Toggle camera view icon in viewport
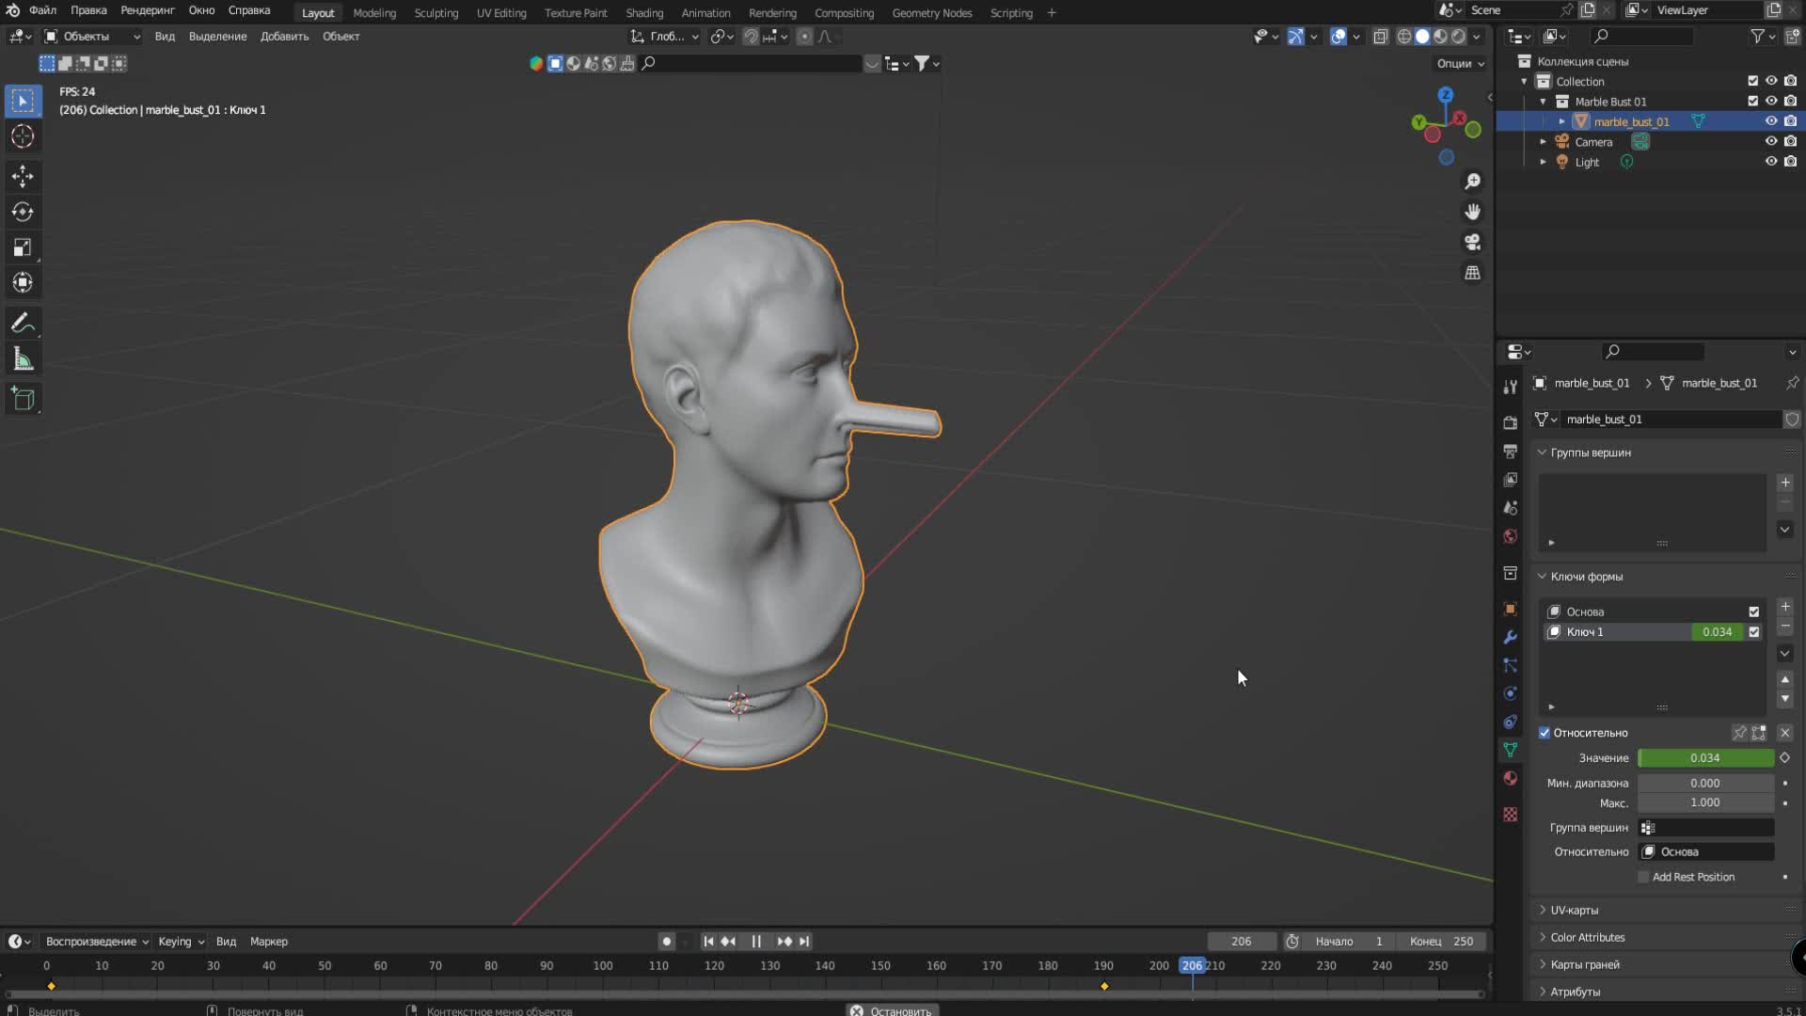 [1472, 242]
